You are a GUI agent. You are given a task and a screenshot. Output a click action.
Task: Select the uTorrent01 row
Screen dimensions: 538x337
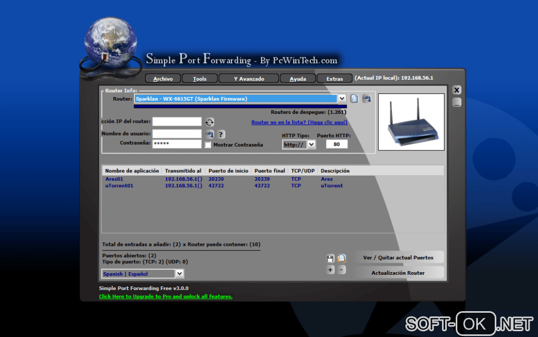(x=273, y=186)
